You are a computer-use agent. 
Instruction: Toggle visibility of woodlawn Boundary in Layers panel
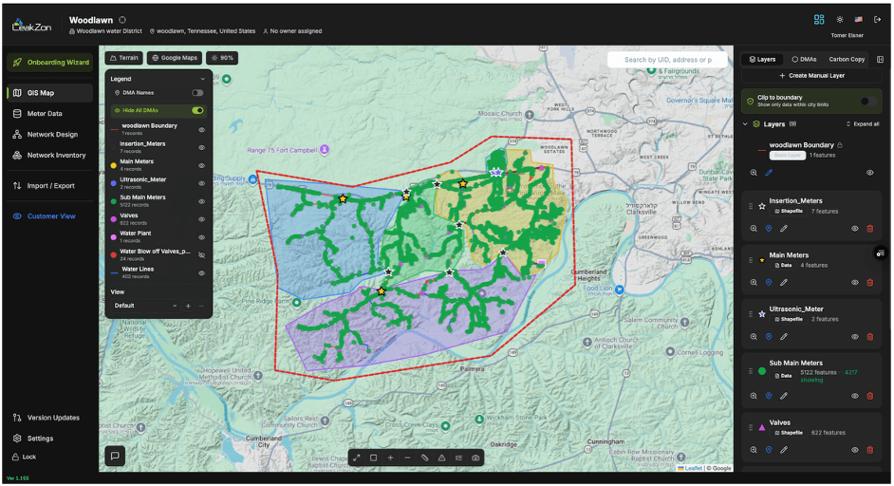(870, 172)
